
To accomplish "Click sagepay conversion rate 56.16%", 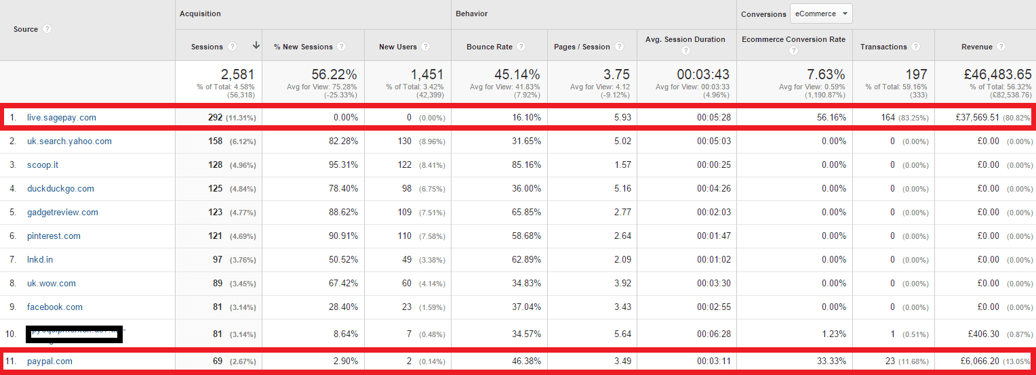I will [x=833, y=118].
